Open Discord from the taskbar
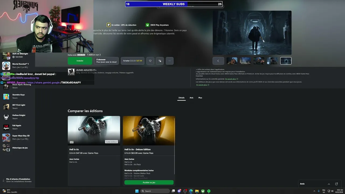This screenshot has height=194, width=345. (179, 191)
